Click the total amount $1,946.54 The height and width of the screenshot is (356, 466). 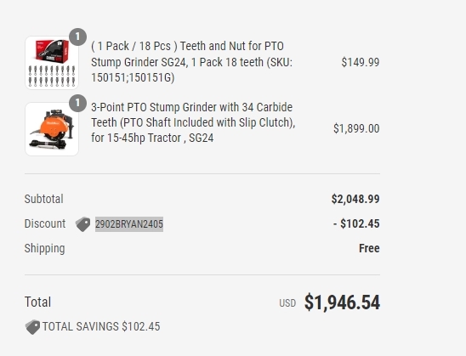[342, 302]
